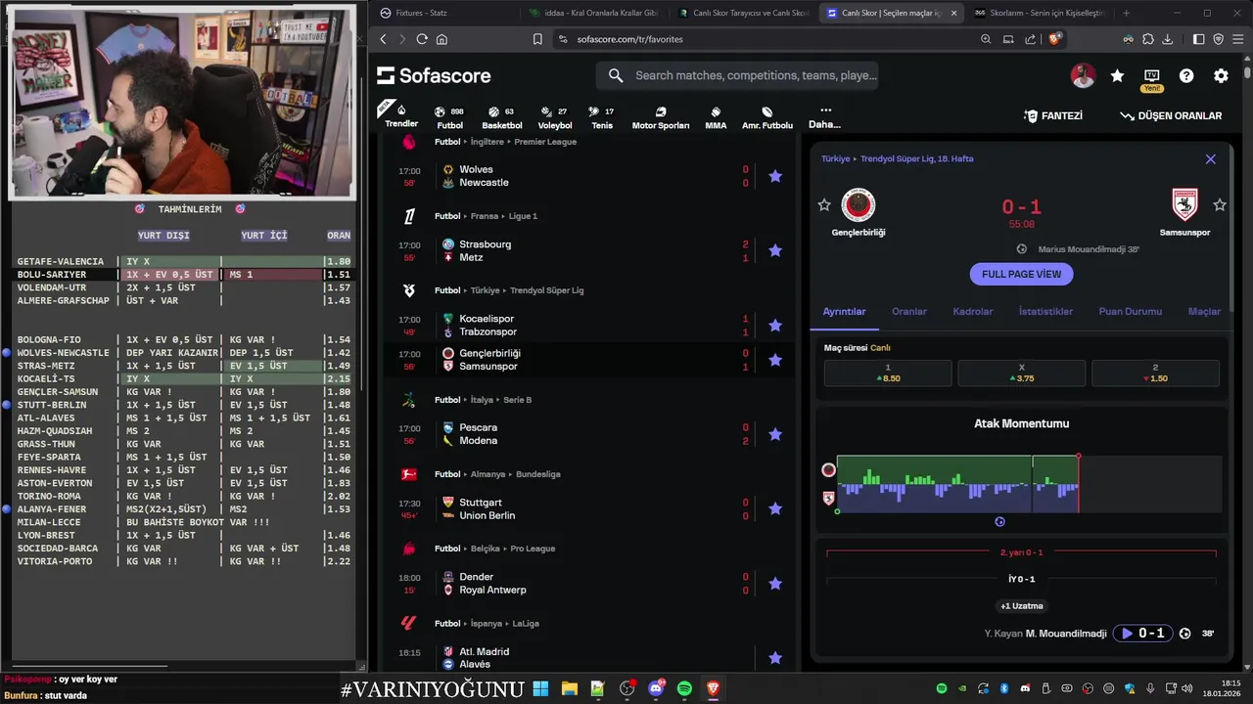Select the Kadrolar tab

click(x=973, y=311)
